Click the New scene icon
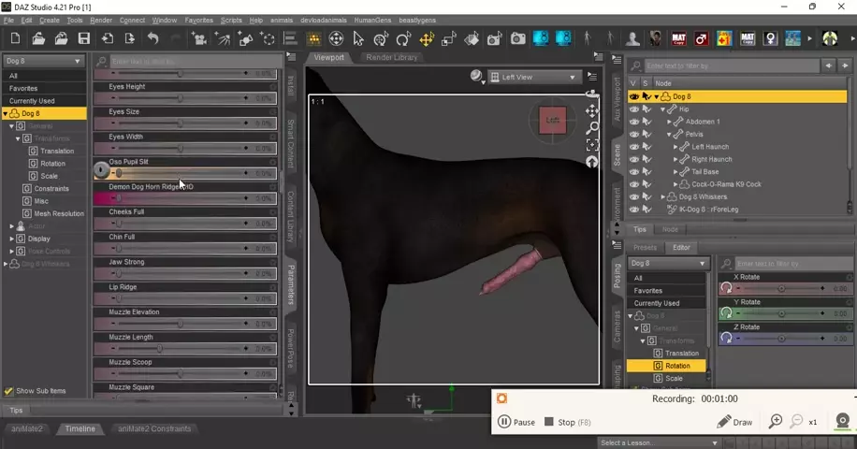Viewport: 857px width, 449px height. [x=15, y=38]
